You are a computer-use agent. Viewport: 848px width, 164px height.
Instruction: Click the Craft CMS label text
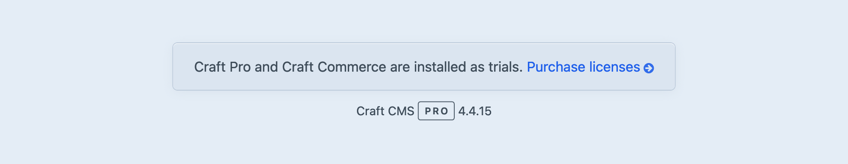385,111
